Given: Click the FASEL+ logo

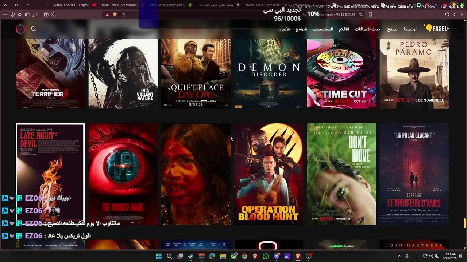Looking at the screenshot, I should click(436, 29).
